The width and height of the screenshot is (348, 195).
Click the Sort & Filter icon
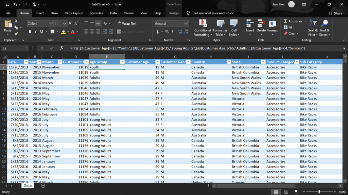[313, 23]
